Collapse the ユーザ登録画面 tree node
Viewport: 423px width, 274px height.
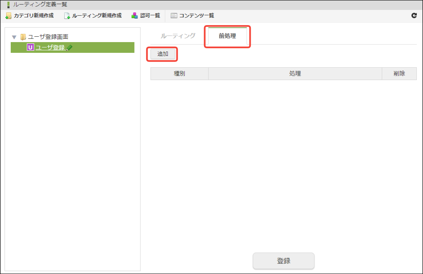(14, 37)
